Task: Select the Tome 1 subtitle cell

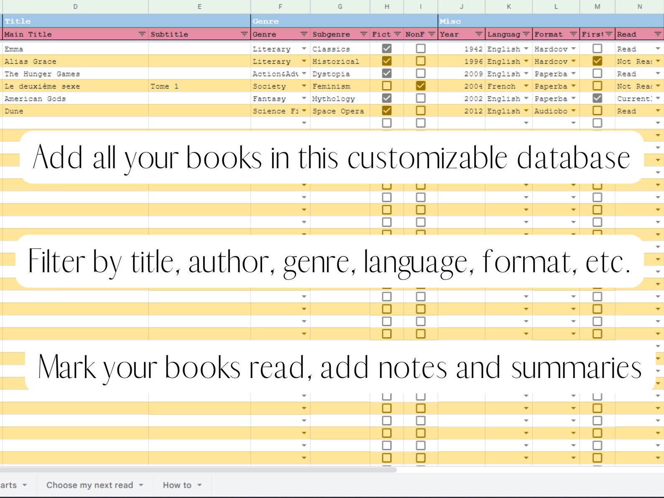Action: pos(199,86)
